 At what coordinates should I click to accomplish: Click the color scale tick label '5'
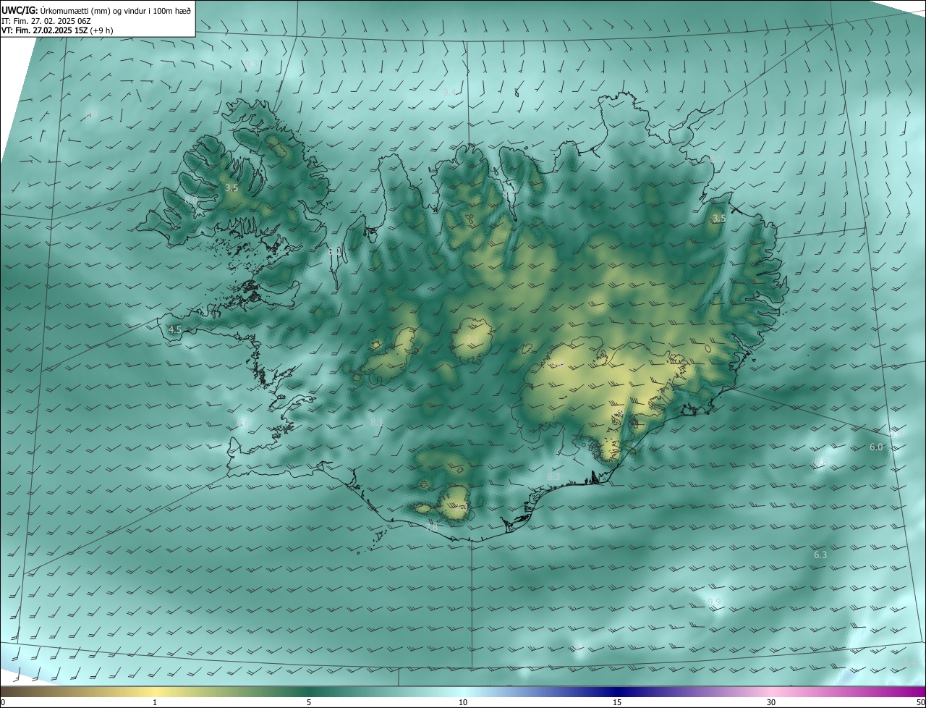[309, 702]
